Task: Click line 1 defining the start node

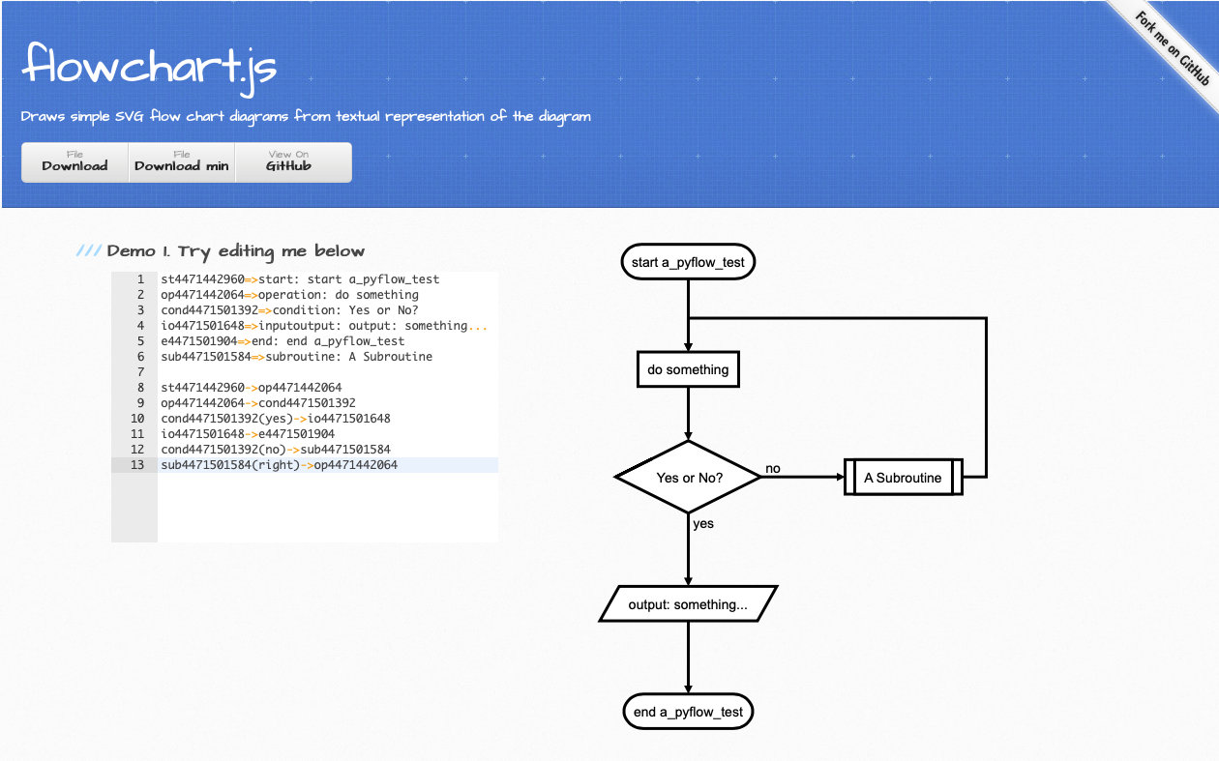Action: coord(300,278)
